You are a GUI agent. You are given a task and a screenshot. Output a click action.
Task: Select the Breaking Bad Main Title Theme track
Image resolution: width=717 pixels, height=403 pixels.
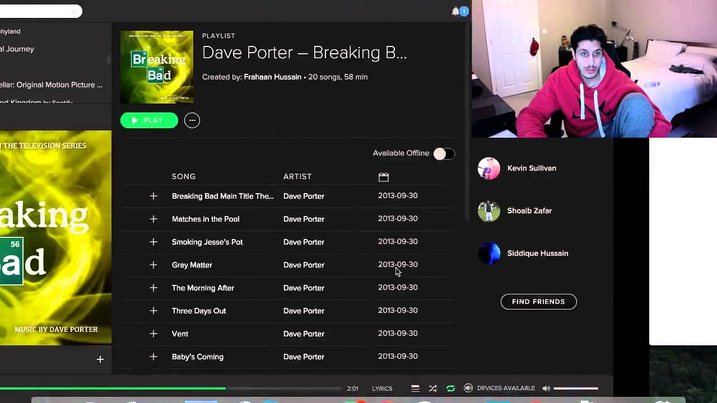(x=223, y=196)
